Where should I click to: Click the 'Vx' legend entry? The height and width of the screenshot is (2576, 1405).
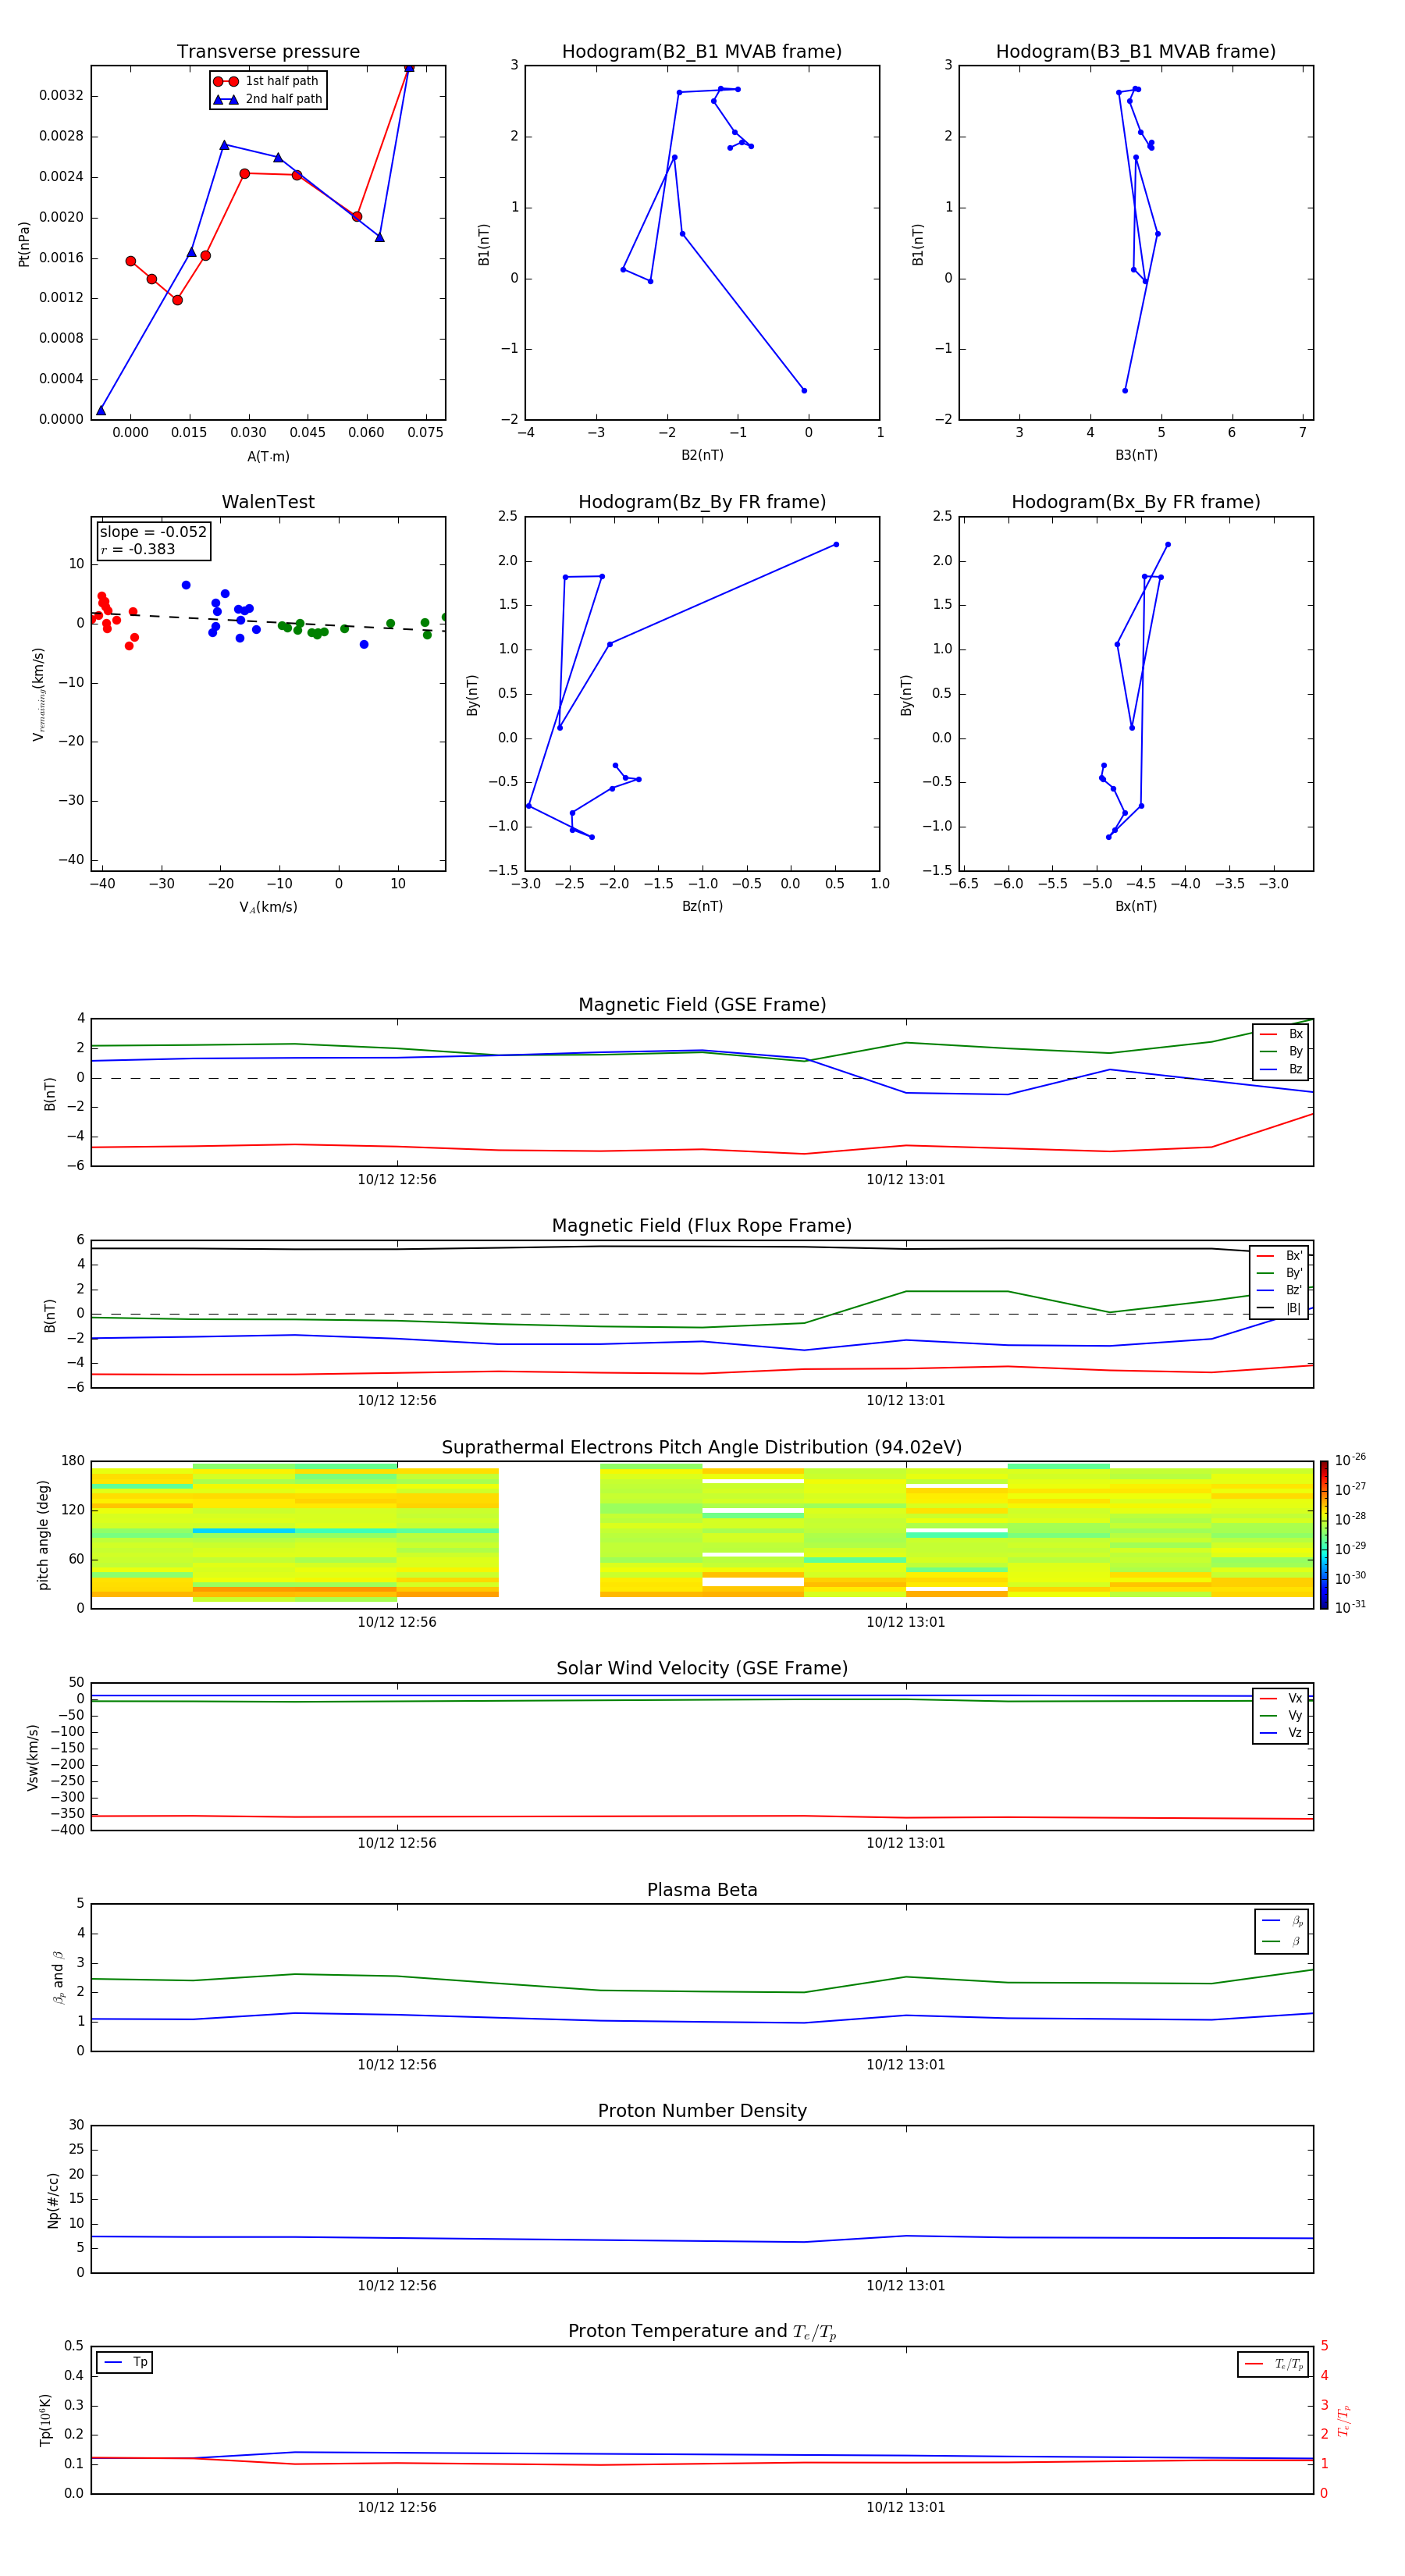(1282, 1698)
